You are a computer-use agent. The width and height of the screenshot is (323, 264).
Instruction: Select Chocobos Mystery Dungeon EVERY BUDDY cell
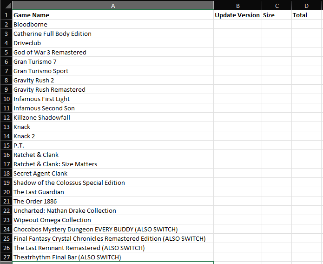coord(113,229)
